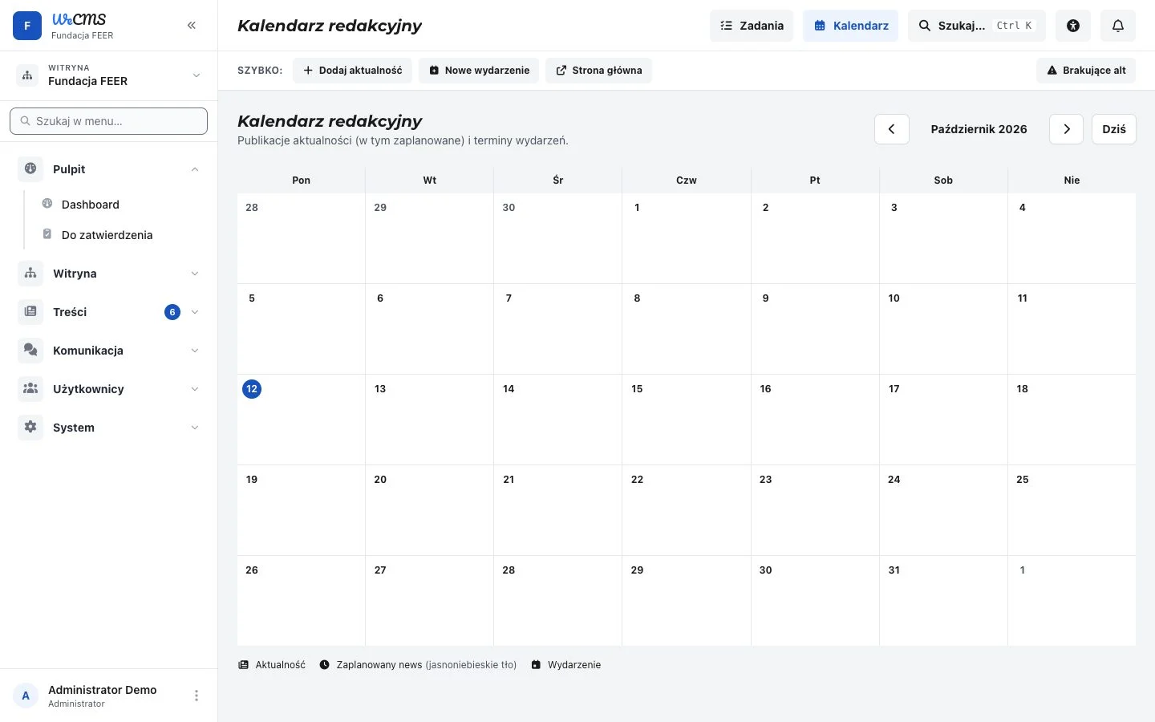Click Dodaj aktualność button
This screenshot has height=722, width=1155.
point(352,71)
